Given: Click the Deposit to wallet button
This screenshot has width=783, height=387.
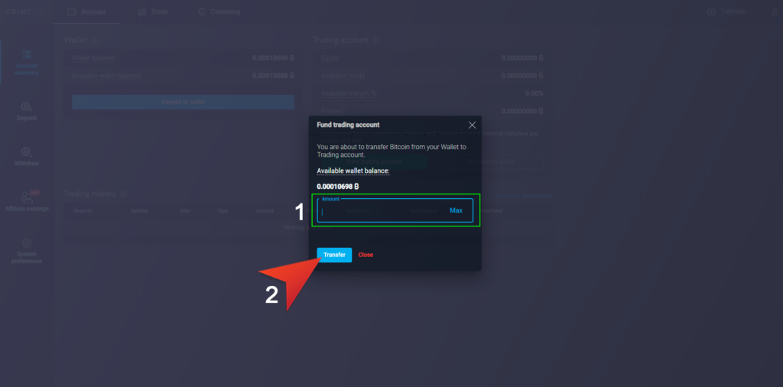Looking at the screenshot, I should point(183,102).
